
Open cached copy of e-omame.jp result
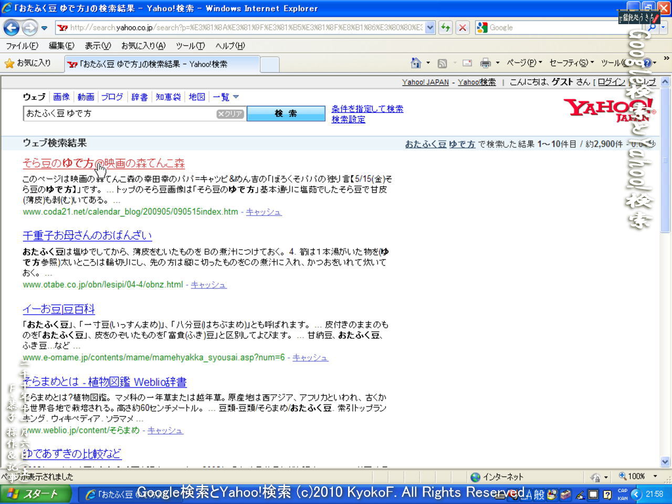(310, 357)
